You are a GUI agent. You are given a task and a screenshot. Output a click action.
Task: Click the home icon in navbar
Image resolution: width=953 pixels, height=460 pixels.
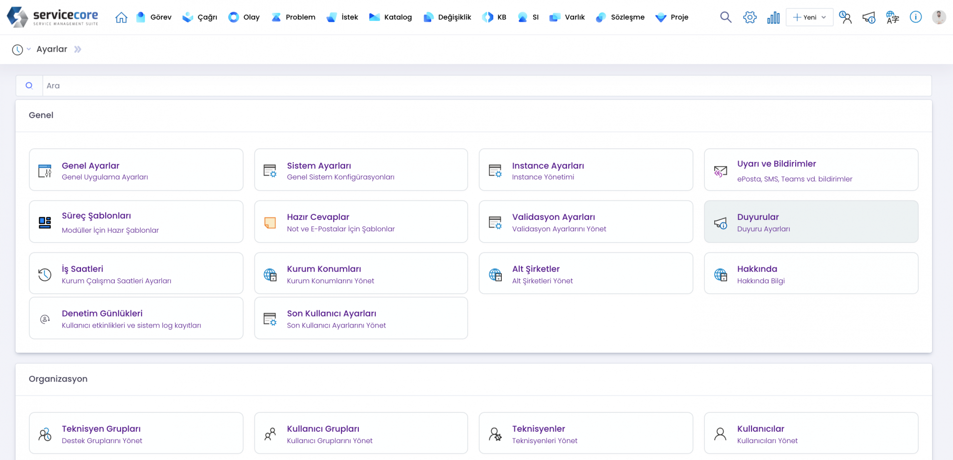pyautogui.click(x=121, y=17)
